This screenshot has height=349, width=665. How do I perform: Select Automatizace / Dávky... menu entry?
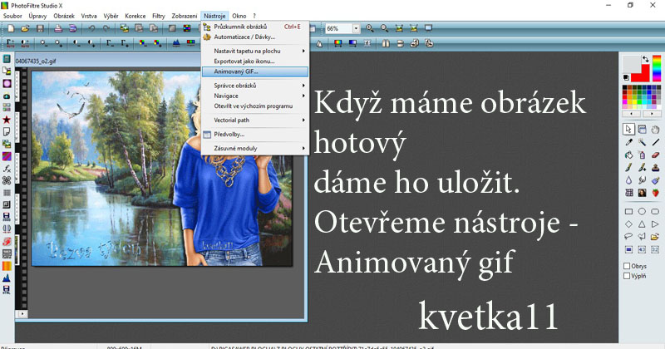tap(255, 37)
